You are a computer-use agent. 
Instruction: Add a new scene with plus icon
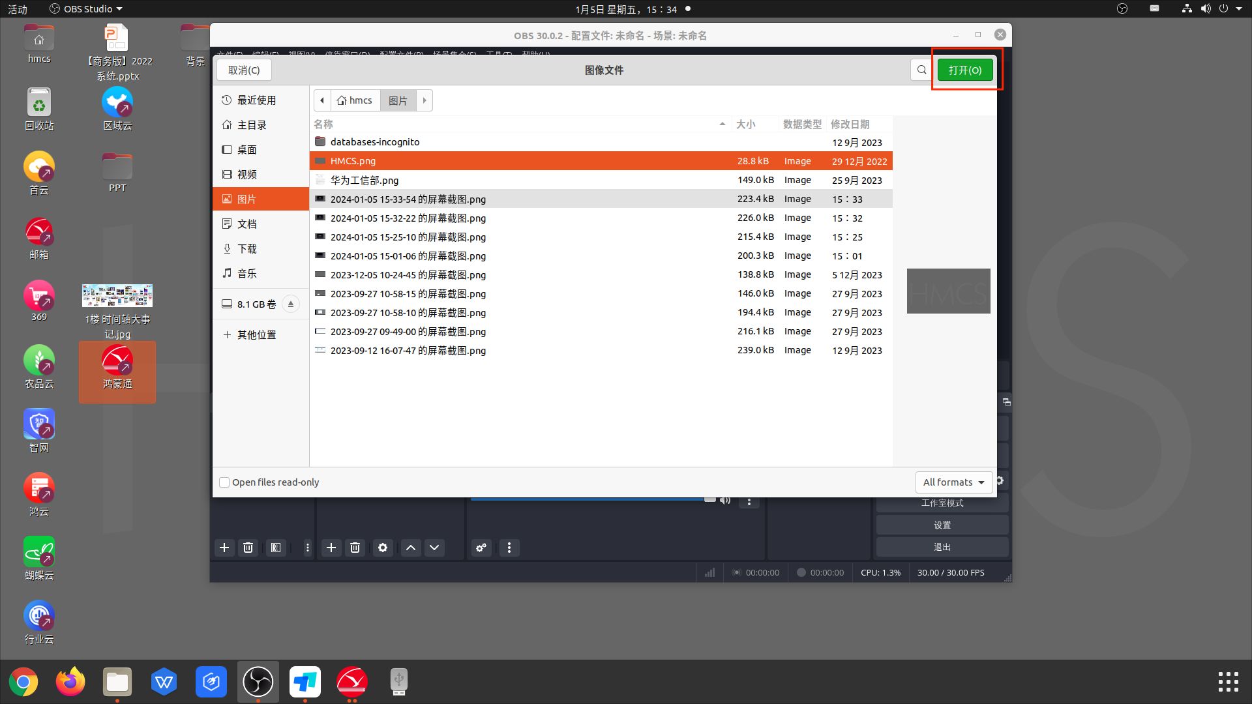224,548
